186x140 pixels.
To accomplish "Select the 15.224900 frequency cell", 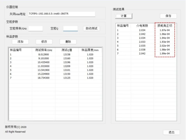I will 44,74.
